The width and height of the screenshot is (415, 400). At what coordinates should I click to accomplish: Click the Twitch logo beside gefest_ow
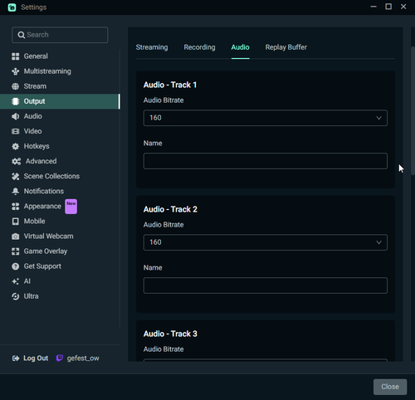pyautogui.click(x=60, y=359)
